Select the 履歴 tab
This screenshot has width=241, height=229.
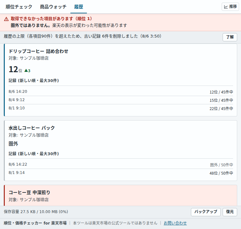click(79, 7)
